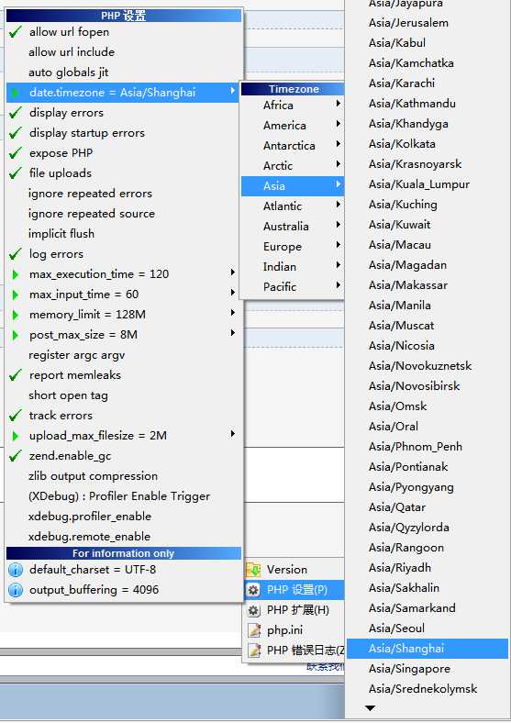
Task: Choose Asia/Jerusalem timezone
Action: coord(428,23)
